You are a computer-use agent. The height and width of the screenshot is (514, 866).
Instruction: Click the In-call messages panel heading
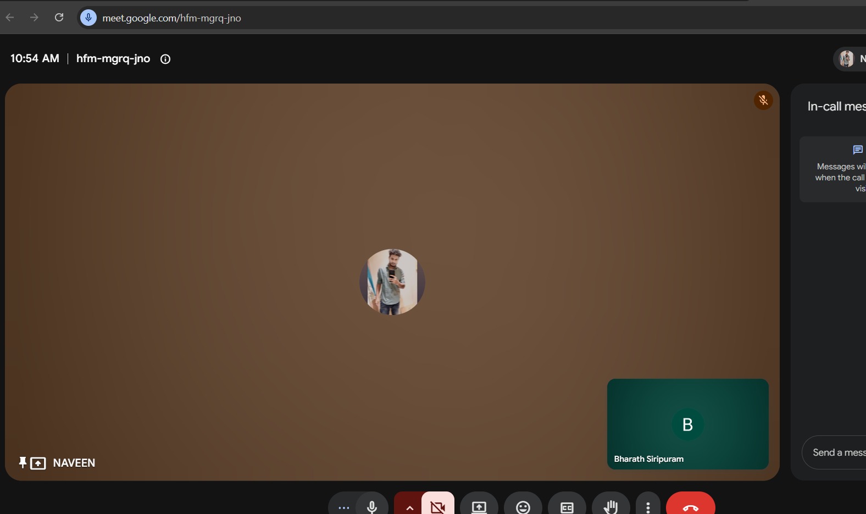point(836,107)
